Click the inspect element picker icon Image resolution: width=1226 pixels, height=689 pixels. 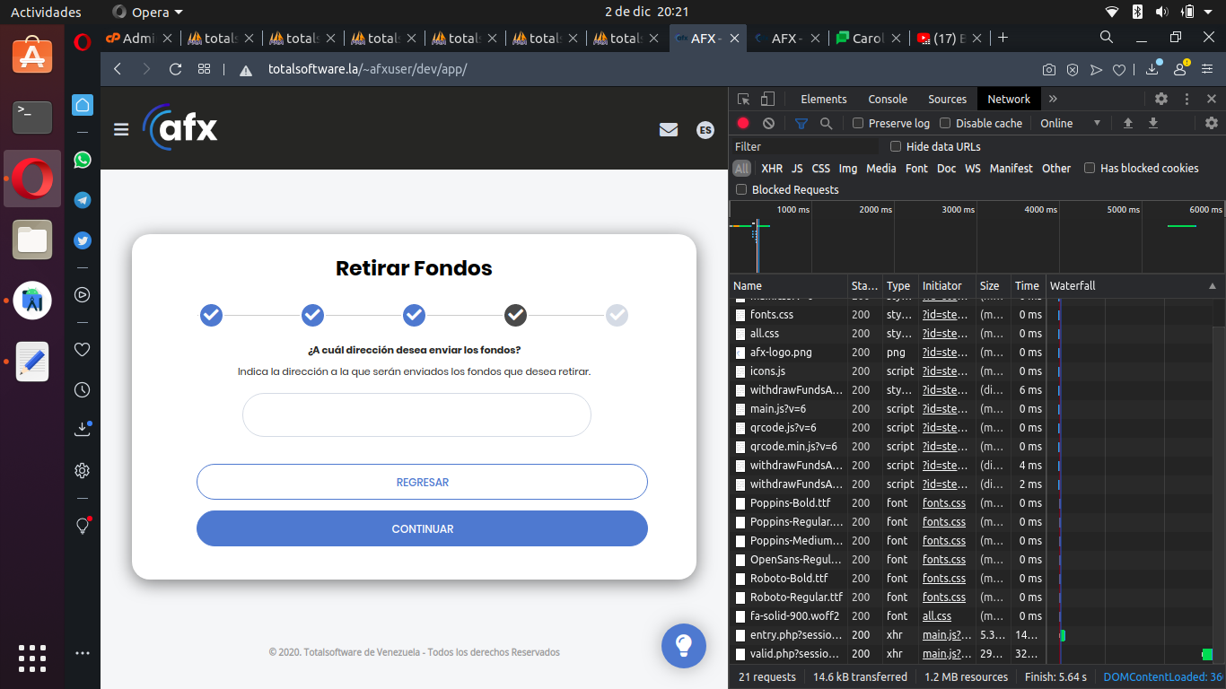click(x=743, y=99)
